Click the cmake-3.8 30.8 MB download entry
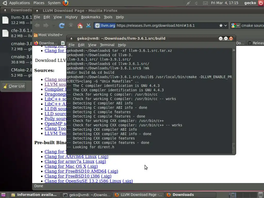This screenshot has width=264, height=198. click(17, 59)
